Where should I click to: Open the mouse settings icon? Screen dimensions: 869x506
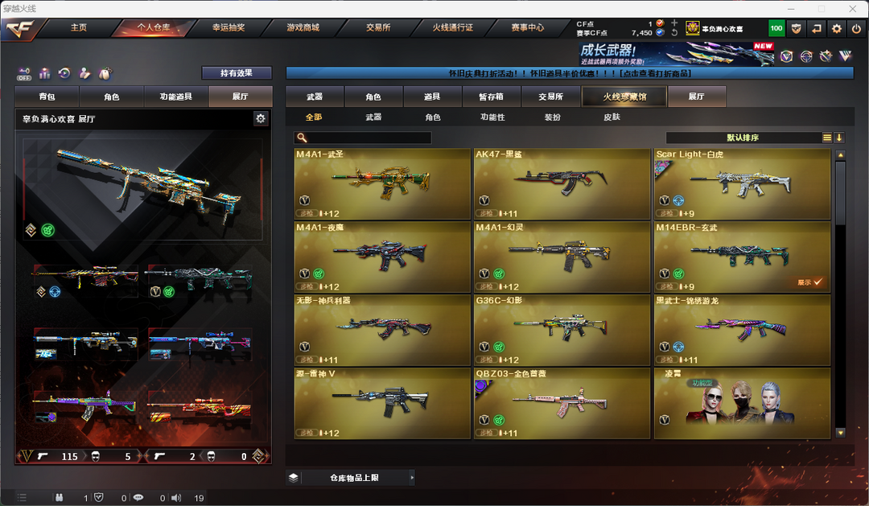tap(105, 73)
